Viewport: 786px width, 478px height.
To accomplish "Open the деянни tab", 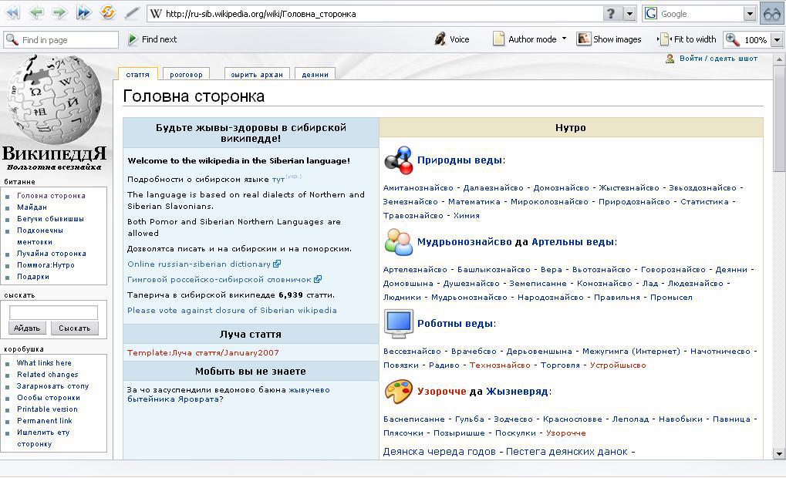I will [x=315, y=74].
